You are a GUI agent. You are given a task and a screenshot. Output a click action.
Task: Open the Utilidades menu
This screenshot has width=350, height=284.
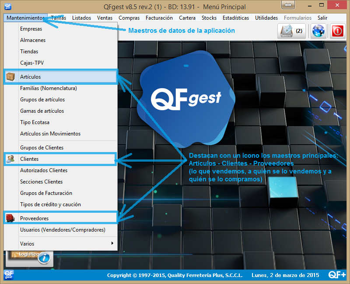tap(266, 18)
